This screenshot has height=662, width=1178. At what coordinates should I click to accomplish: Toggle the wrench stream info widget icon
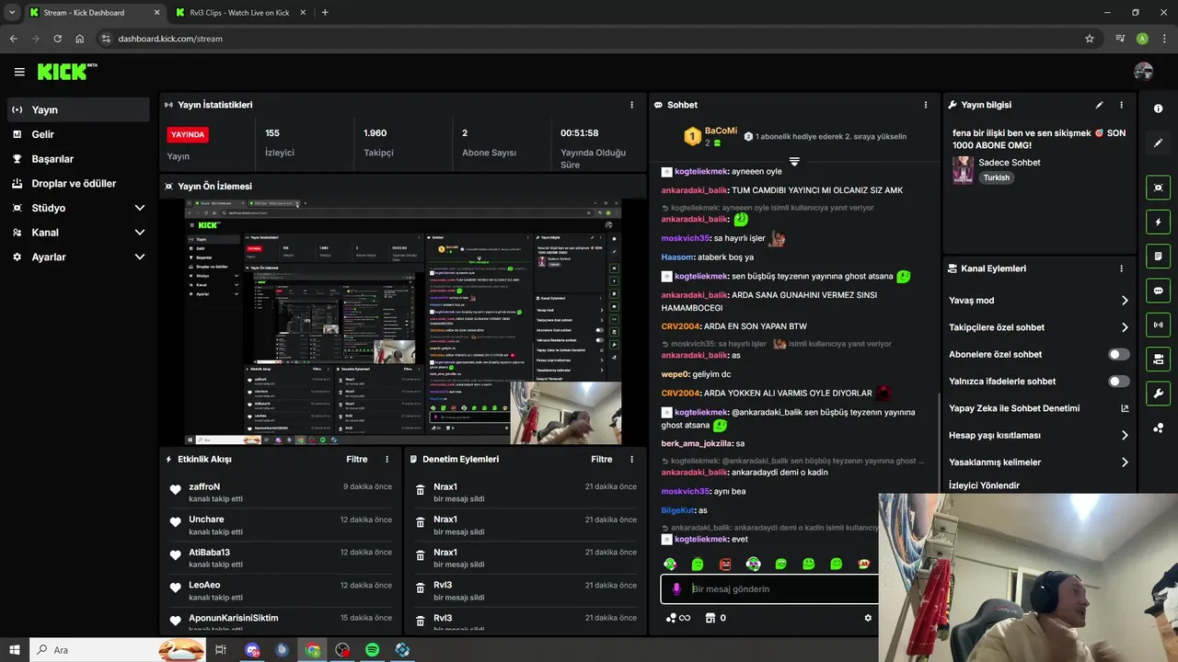(1158, 394)
